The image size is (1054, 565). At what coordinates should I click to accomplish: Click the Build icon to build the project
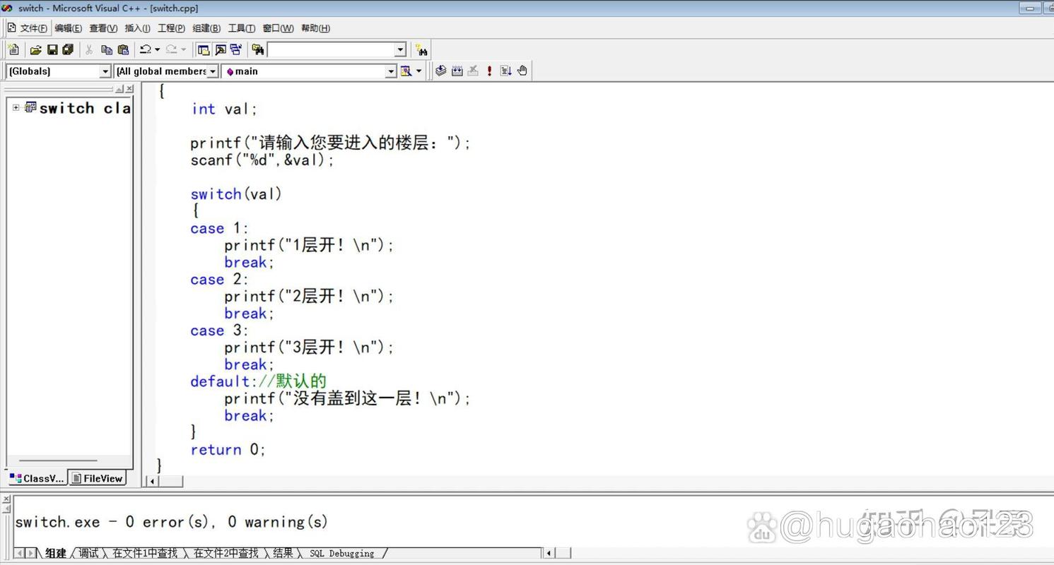coord(456,71)
